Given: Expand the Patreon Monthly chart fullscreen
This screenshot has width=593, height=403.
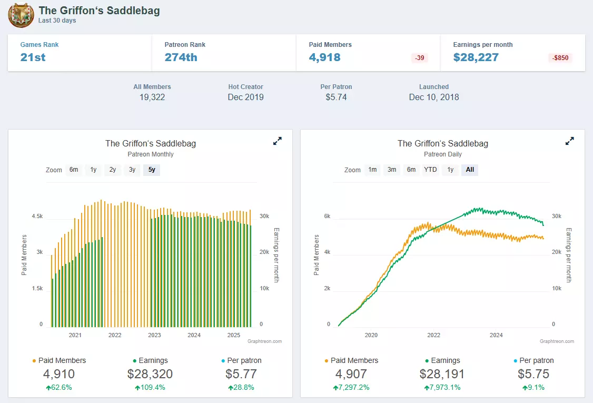Looking at the screenshot, I should pyautogui.click(x=277, y=141).
